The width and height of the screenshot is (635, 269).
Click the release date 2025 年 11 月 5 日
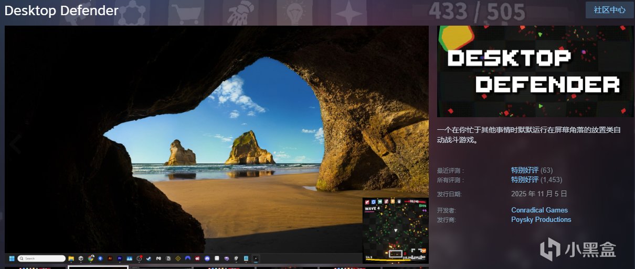coord(539,194)
